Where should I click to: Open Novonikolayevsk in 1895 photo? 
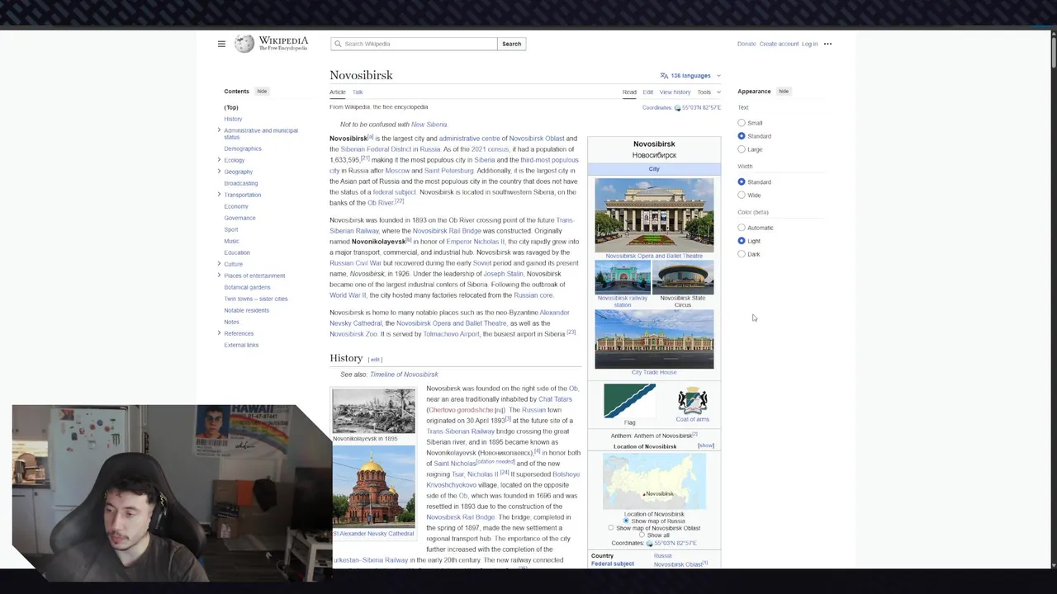point(373,411)
